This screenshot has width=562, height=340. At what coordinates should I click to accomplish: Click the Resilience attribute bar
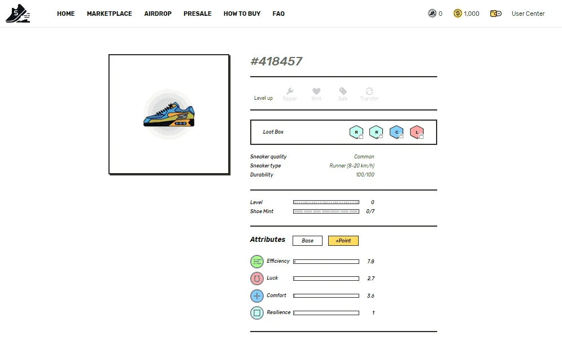point(326,313)
